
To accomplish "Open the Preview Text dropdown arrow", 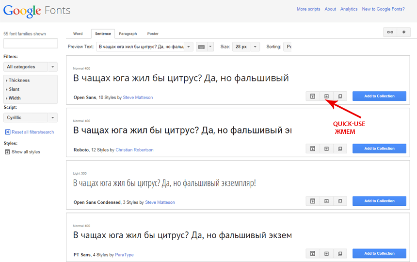I will coord(189,47).
